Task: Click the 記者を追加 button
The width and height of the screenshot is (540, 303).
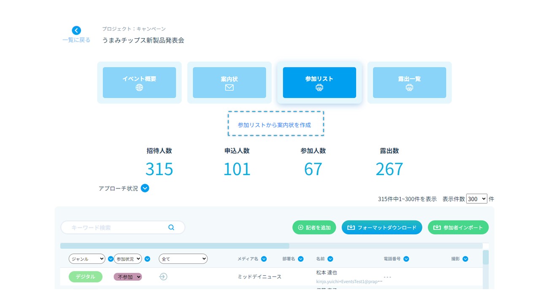Action: pyautogui.click(x=314, y=227)
